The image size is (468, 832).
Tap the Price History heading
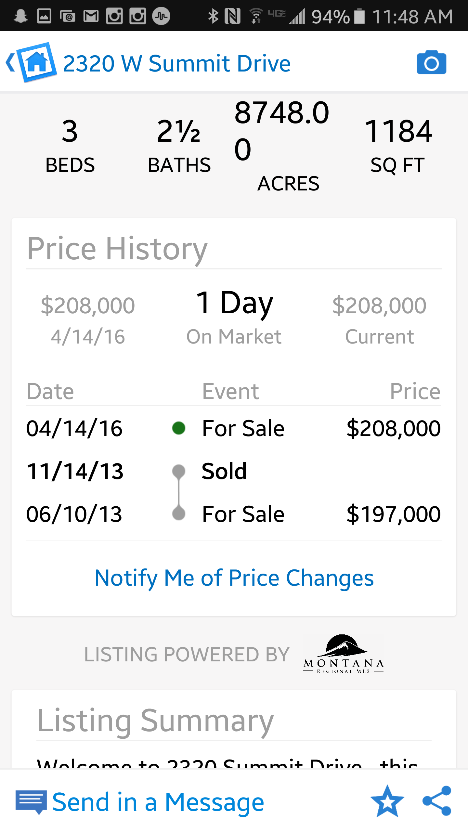coord(117,249)
